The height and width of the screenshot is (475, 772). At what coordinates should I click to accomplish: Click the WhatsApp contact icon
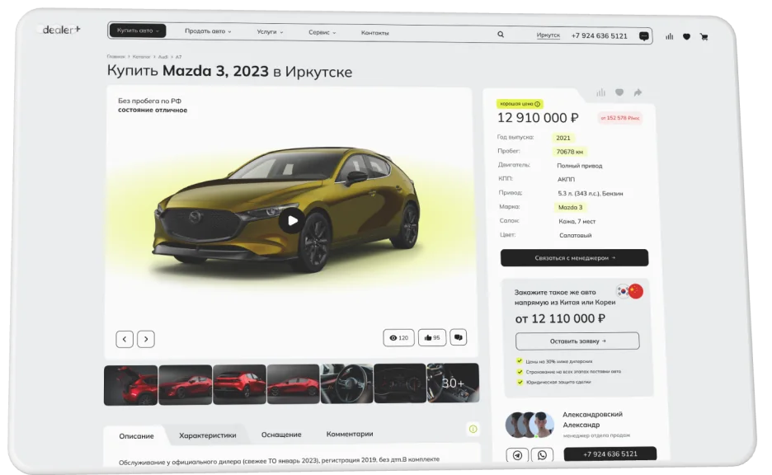tap(542, 455)
